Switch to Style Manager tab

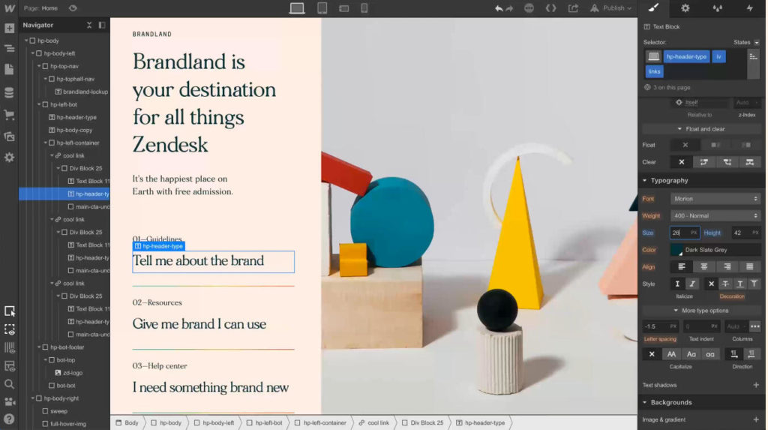[717, 8]
